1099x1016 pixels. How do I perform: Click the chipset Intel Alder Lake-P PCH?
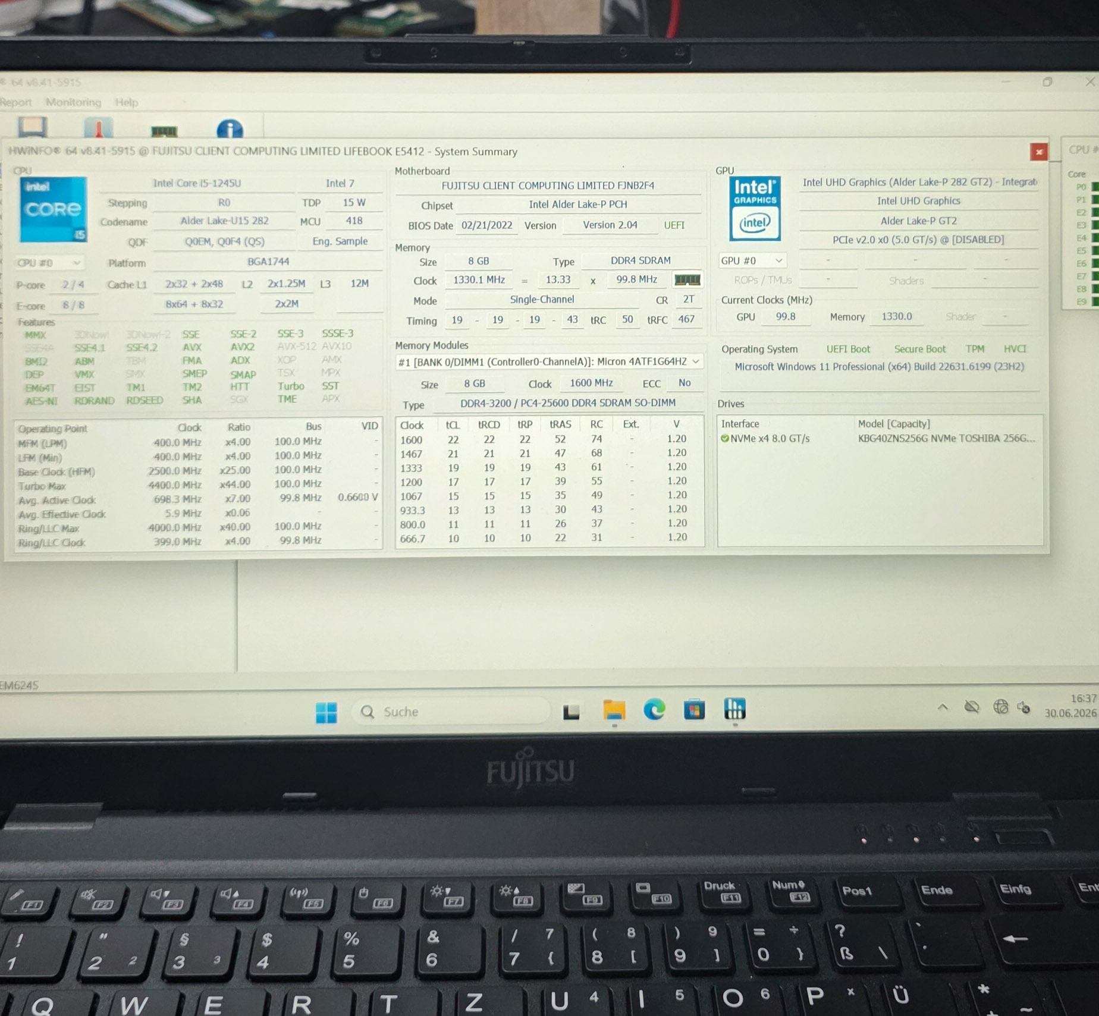[578, 205]
